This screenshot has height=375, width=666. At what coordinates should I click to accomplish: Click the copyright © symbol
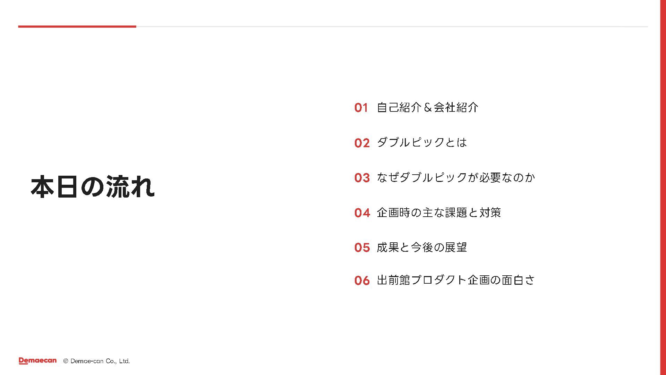point(66,361)
